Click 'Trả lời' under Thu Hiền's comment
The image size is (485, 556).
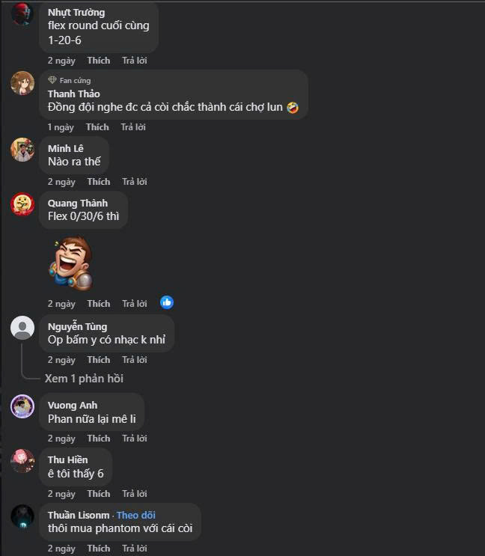click(x=134, y=494)
